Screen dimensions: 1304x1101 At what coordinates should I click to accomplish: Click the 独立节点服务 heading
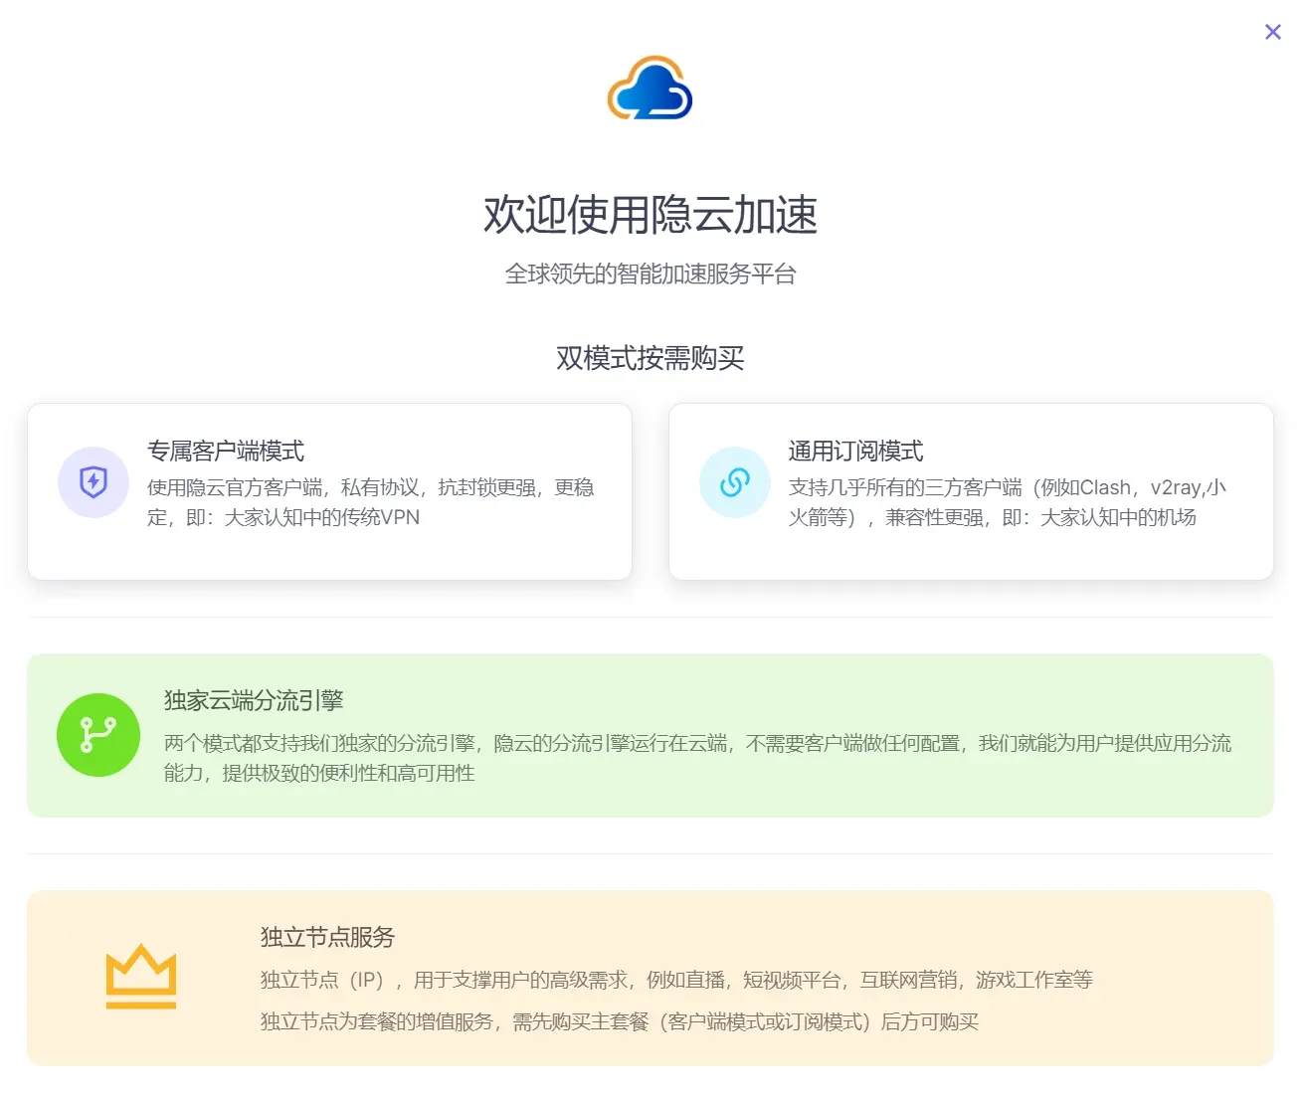point(327,937)
